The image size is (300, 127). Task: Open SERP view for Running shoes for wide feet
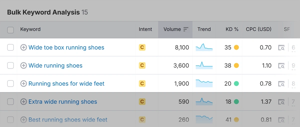[281, 84]
